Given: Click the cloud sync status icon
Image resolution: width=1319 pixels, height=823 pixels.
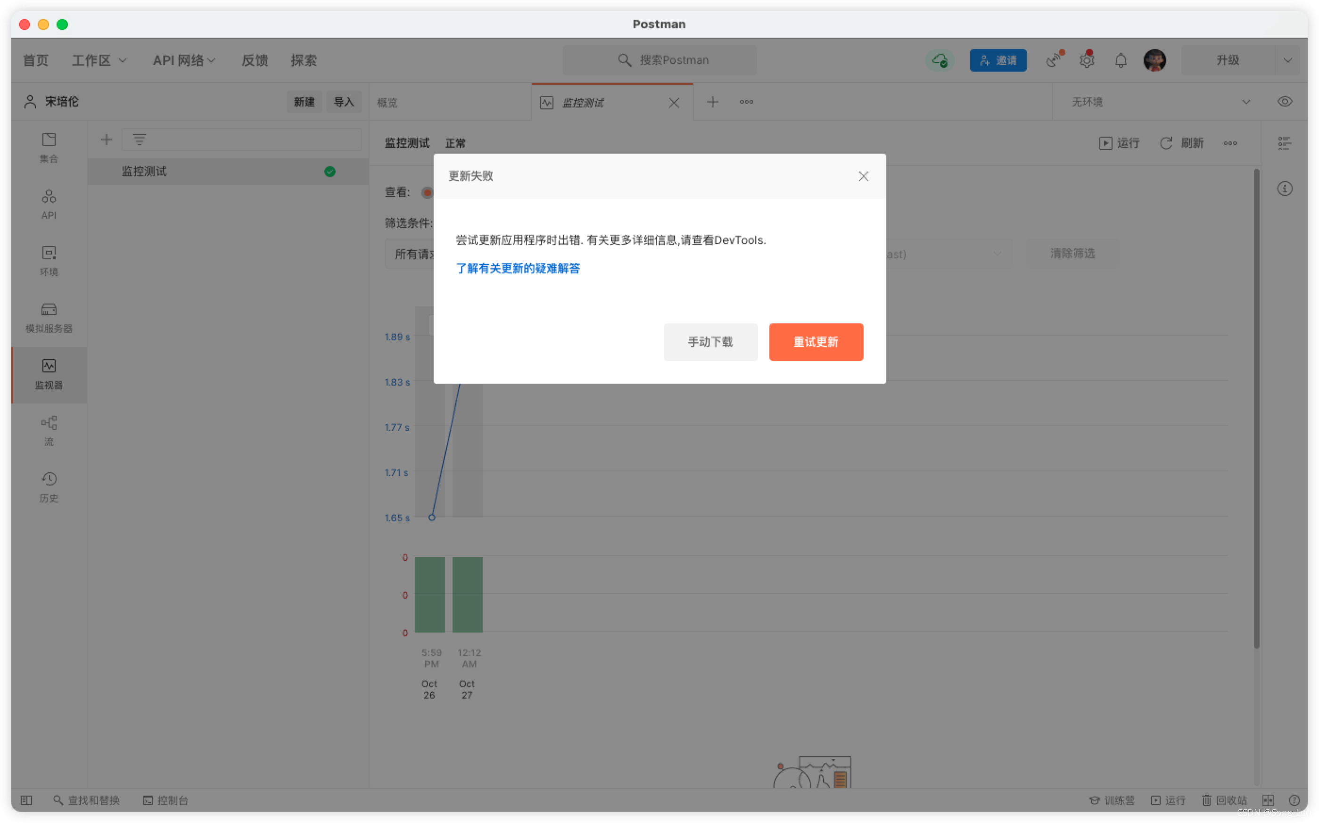Looking at the screenshot, I should coord(940,60).
